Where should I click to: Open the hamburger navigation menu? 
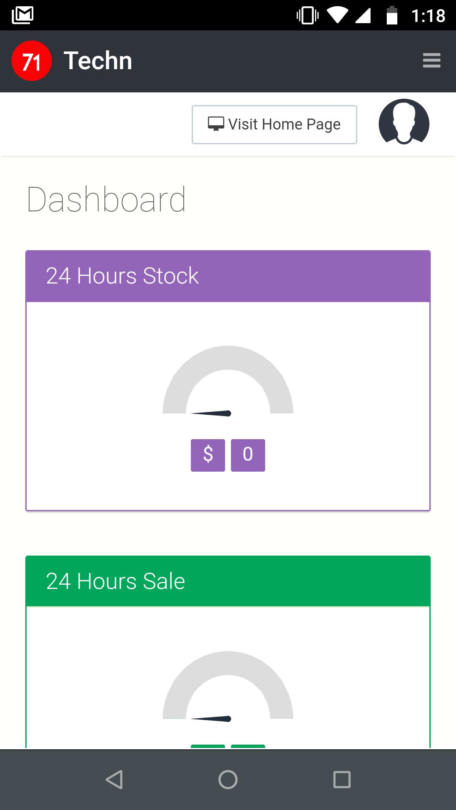[432, 60]
